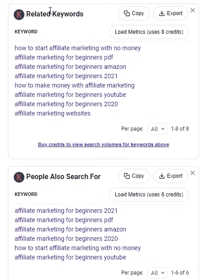Viewport: 204px width, 279px height.
Task: Click 'Buy credits to view search volumes' link
Action: pos(103,144)
